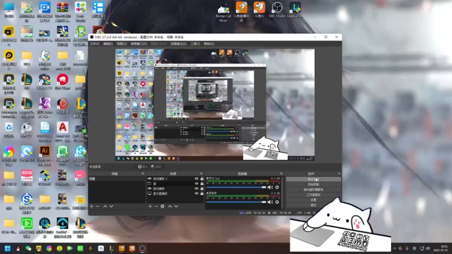
Task: Expand hidden system tray icons chevron
Action: pyautogui.click(x=394, y=248)
